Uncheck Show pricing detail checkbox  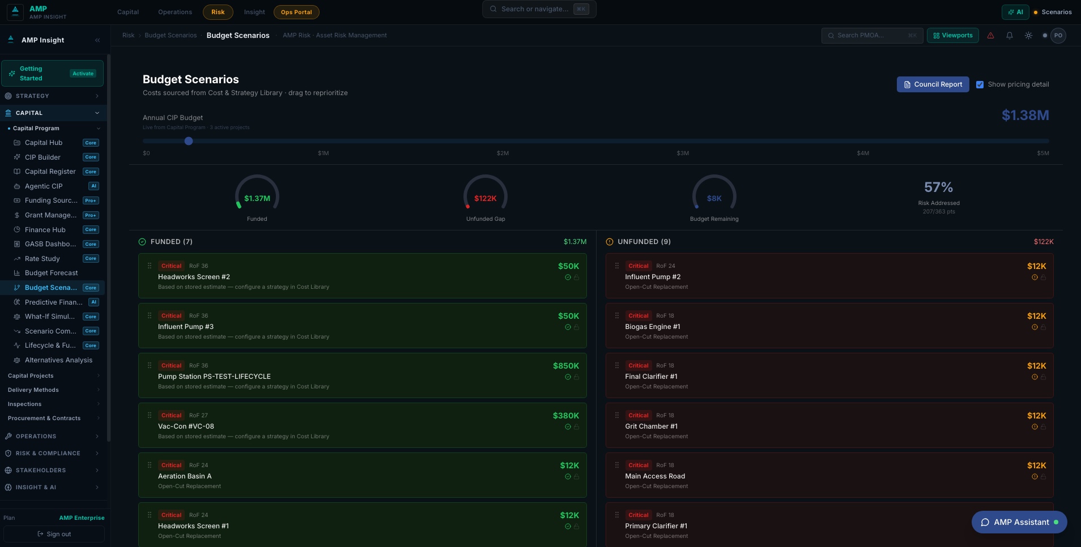(x=980, y=84)
